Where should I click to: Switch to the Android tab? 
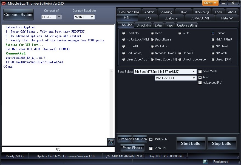(x=149, y=12)
